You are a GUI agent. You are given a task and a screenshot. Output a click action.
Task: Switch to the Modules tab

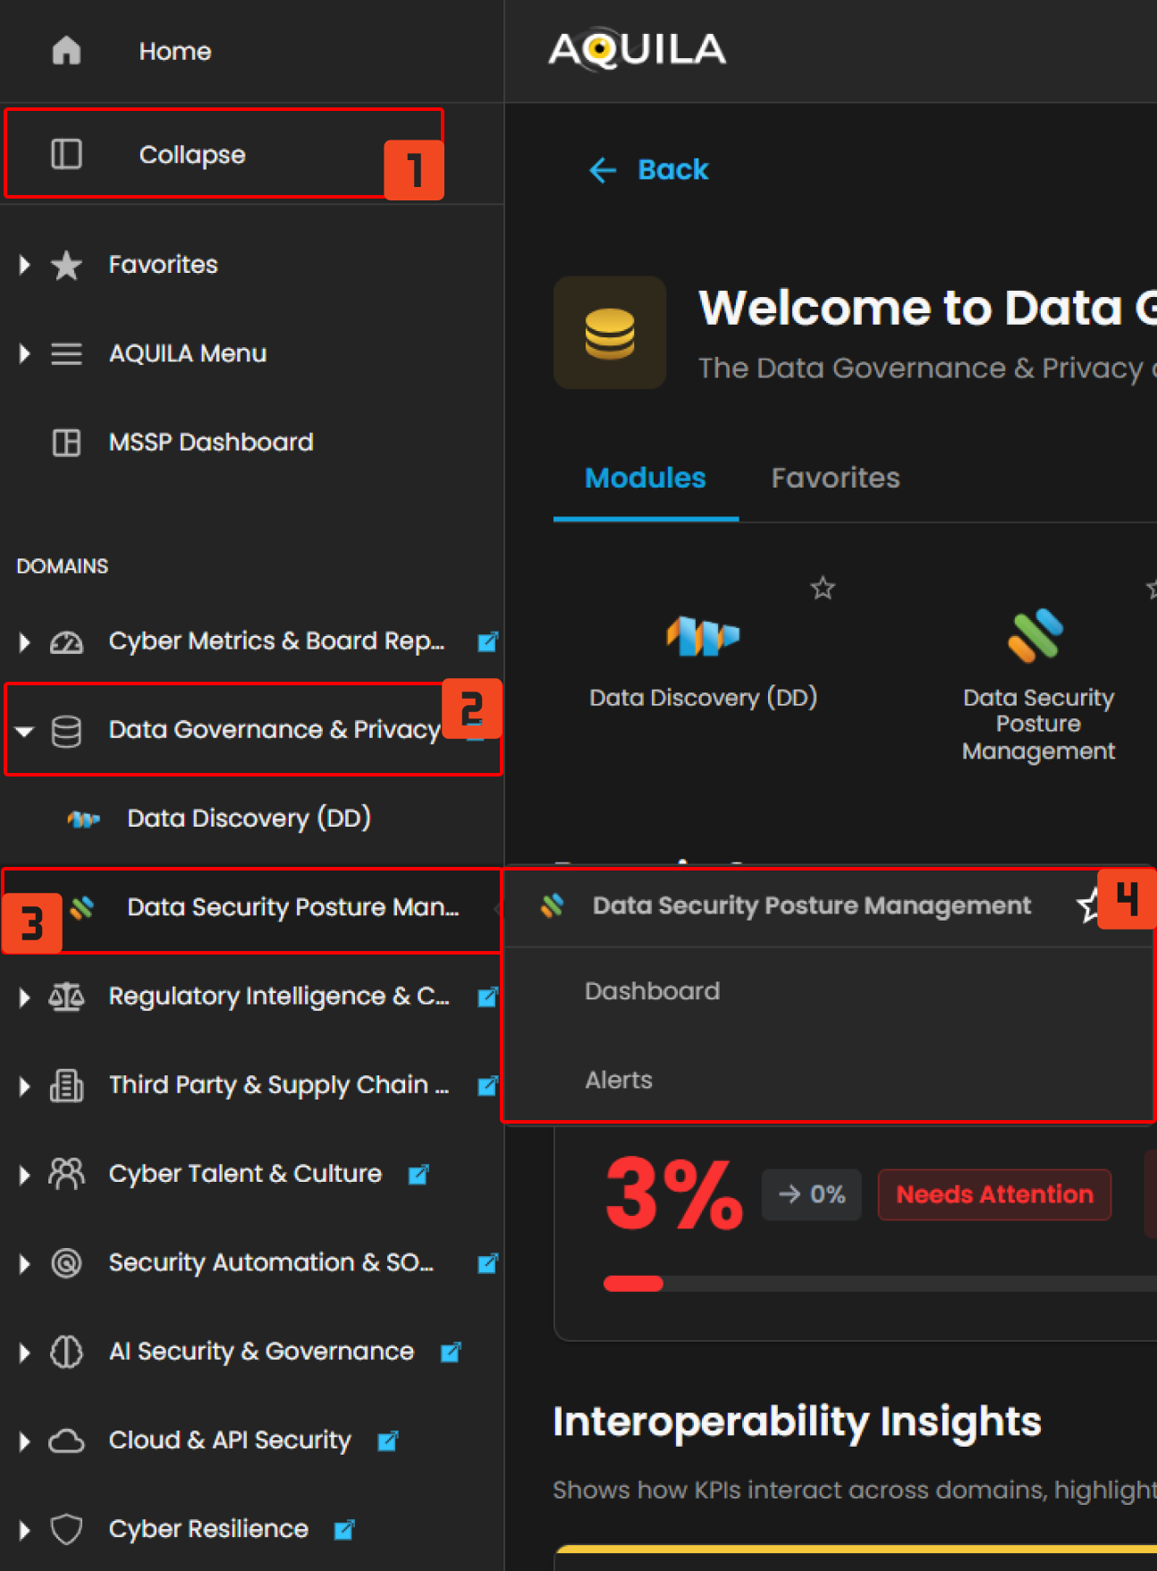coord(646,478)
